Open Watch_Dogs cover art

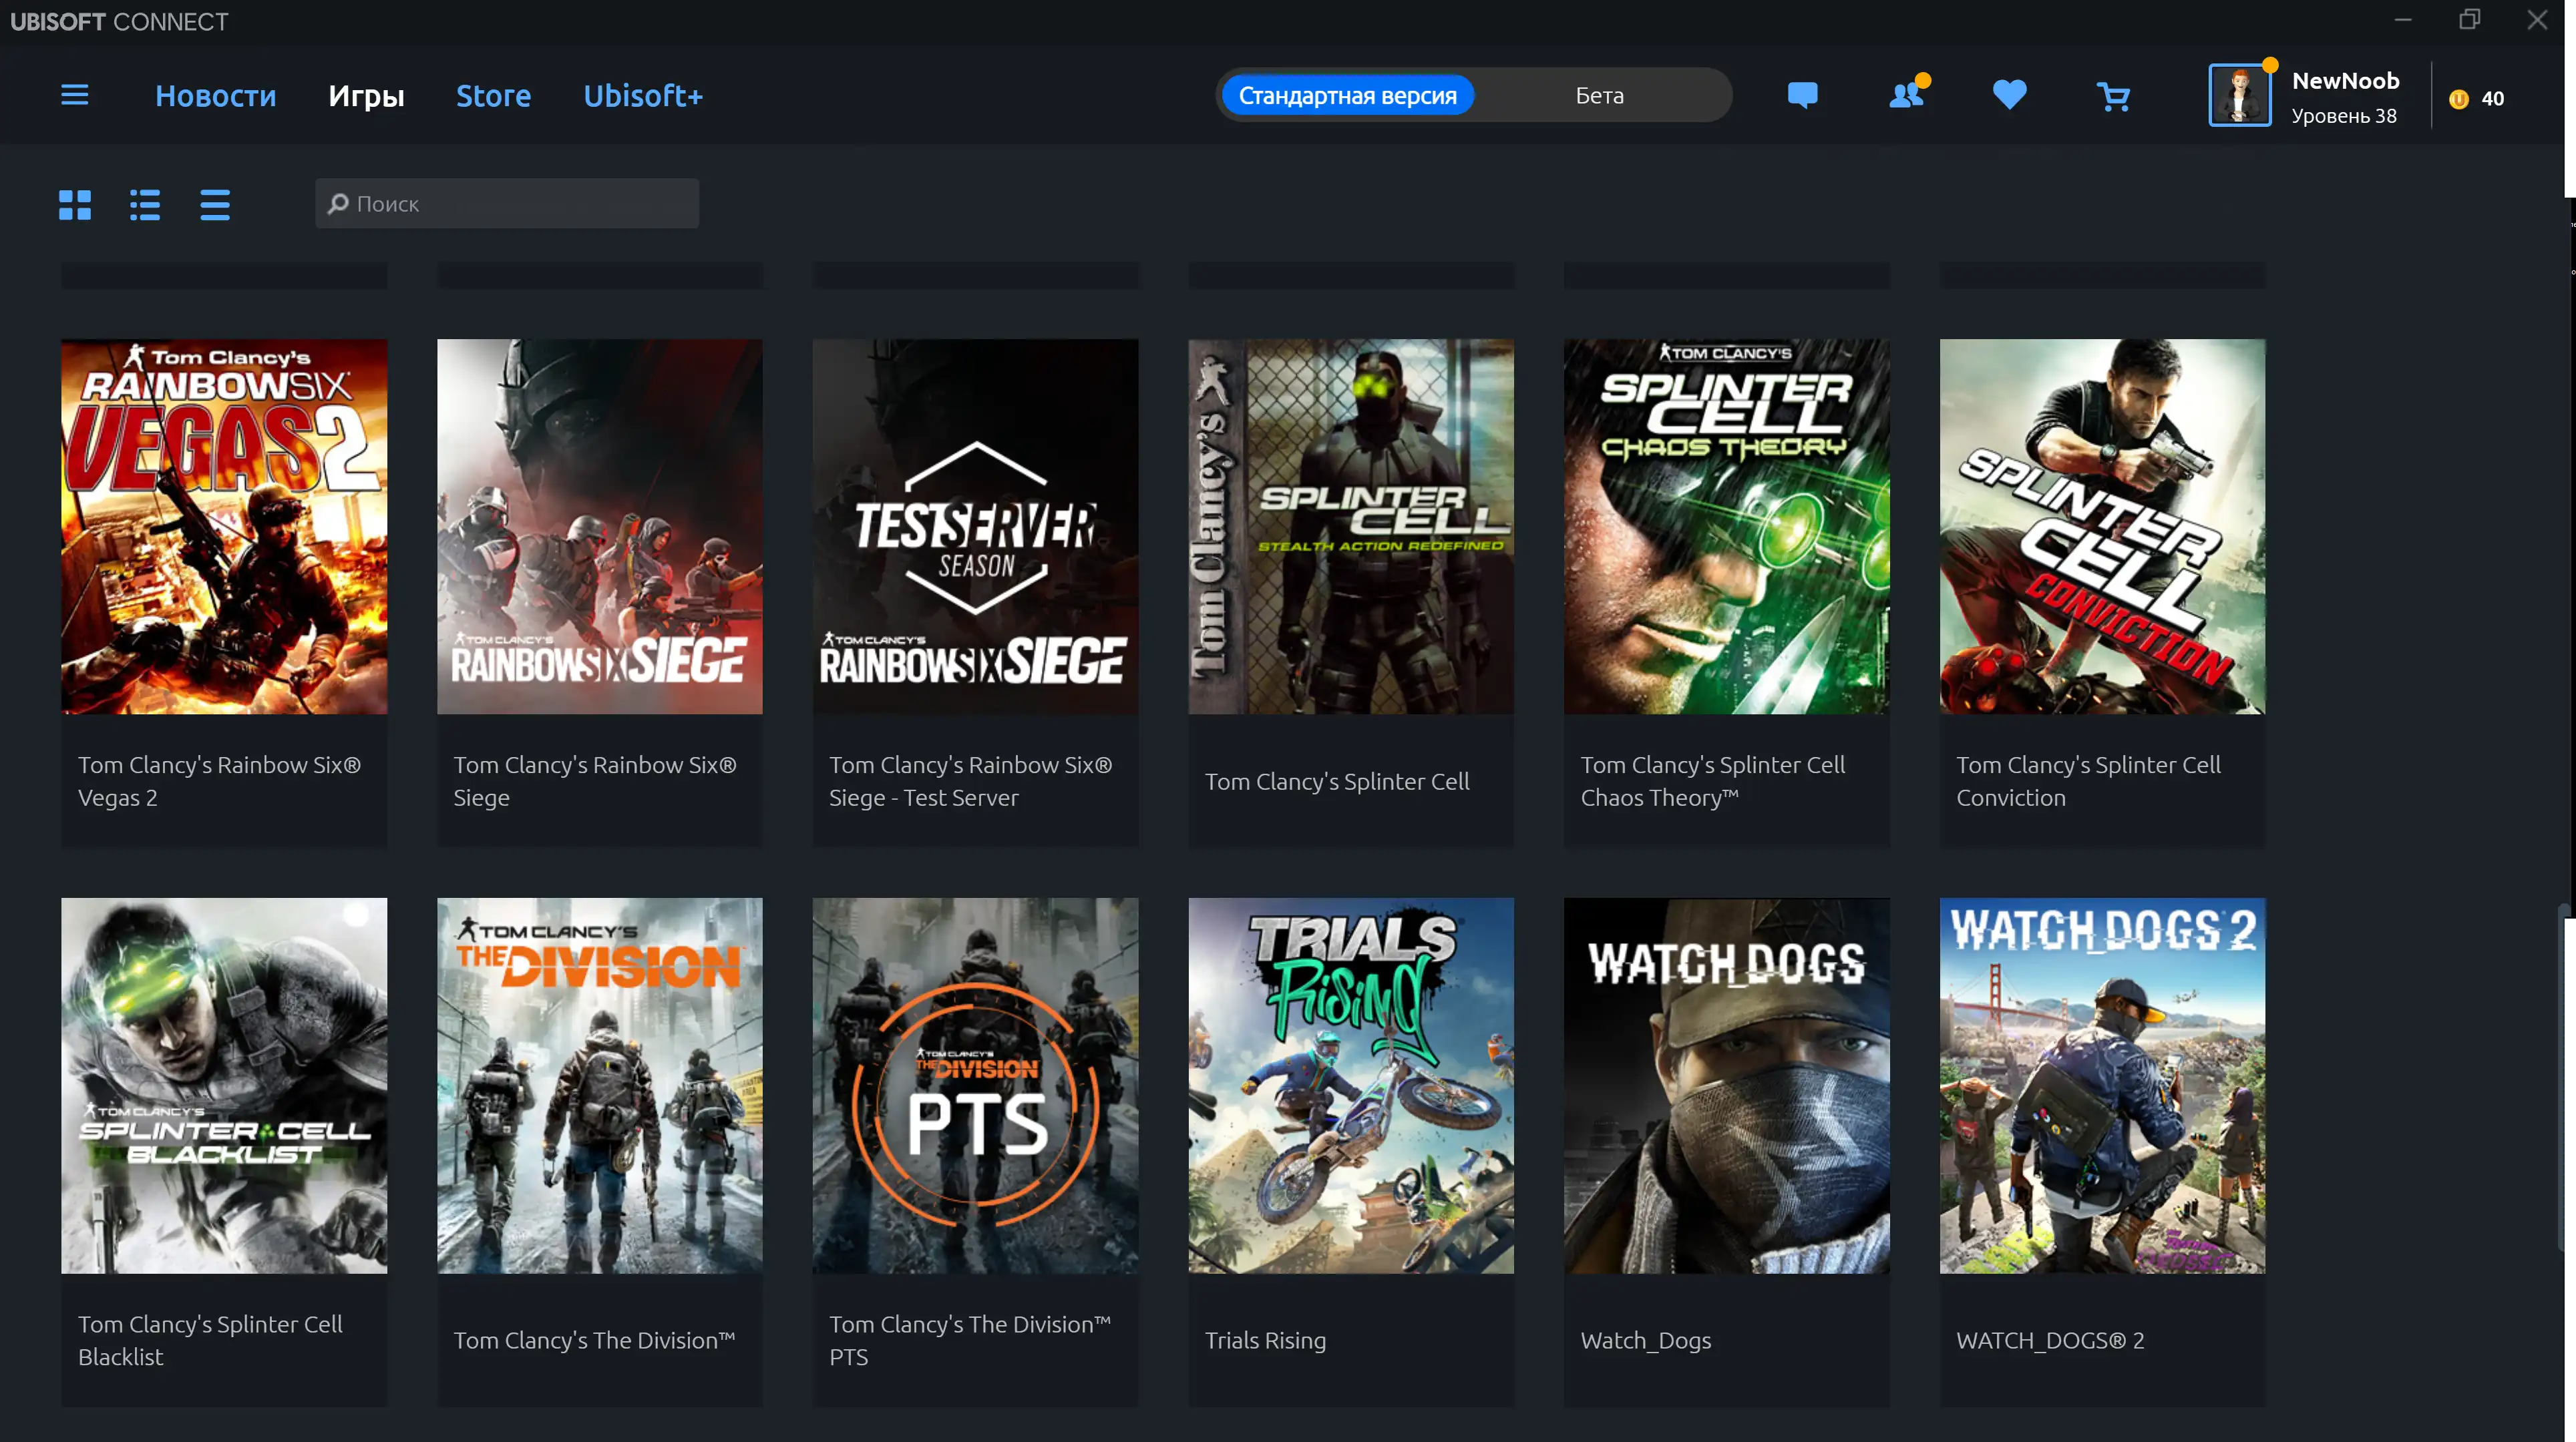(1727, 1086)
